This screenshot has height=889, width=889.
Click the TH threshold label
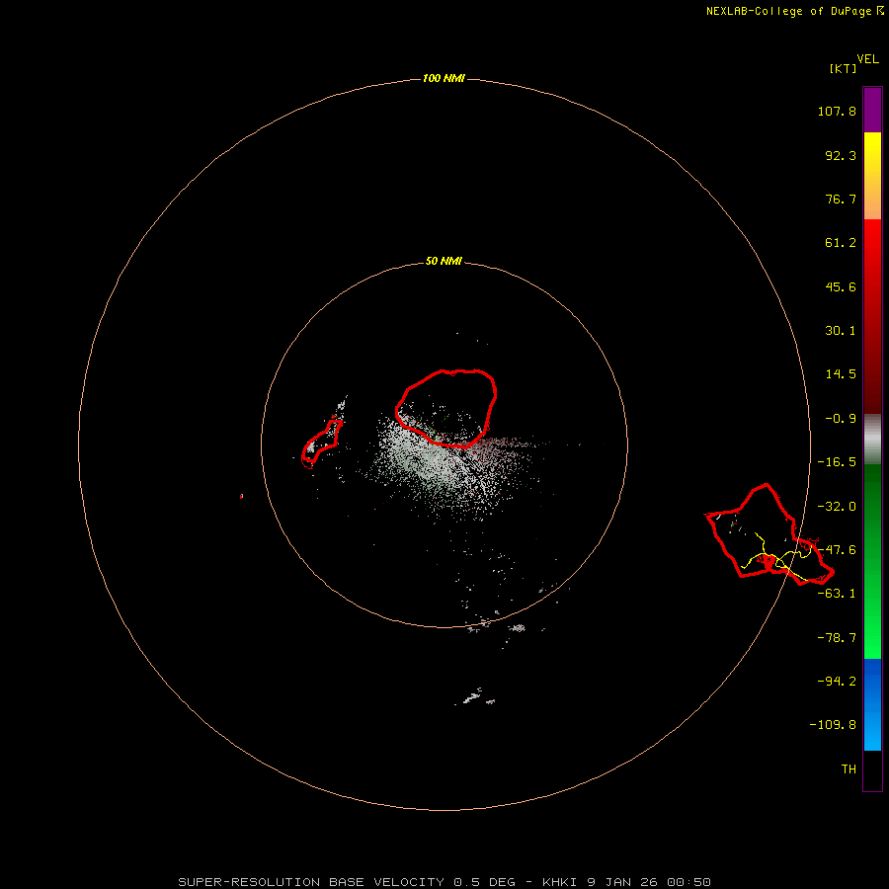click(x=849, y=769)
